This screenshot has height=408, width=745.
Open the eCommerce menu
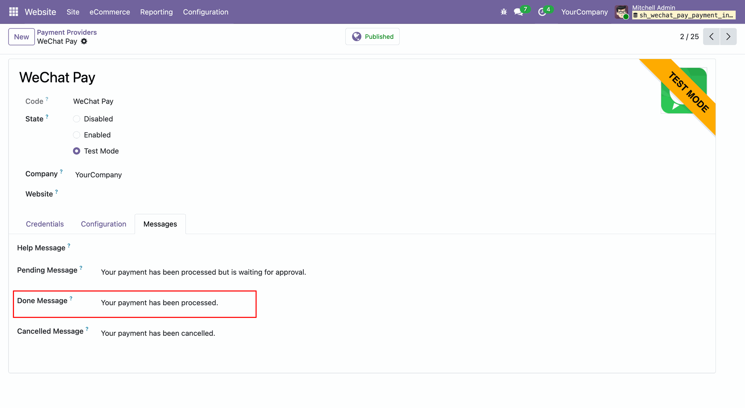pyautogui.click(x=110, y=12)
